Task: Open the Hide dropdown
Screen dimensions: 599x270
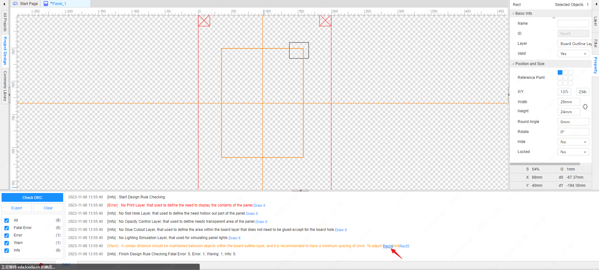Action: pos(573,142)
